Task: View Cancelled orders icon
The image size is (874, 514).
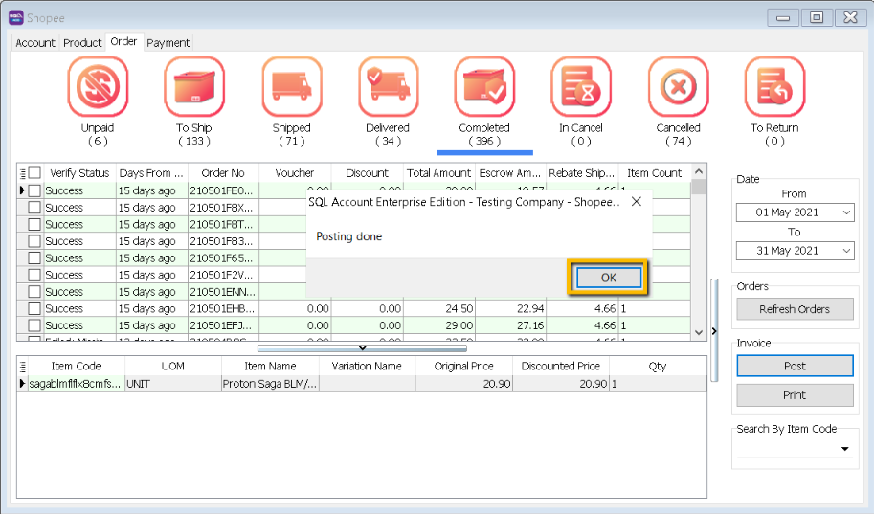Action: pos(678,87)
